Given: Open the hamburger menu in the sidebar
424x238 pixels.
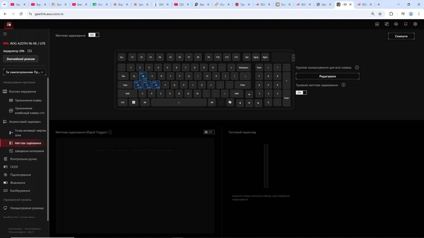Looking at the screenshot, I should pyautogui.click(x=5, y=34).
